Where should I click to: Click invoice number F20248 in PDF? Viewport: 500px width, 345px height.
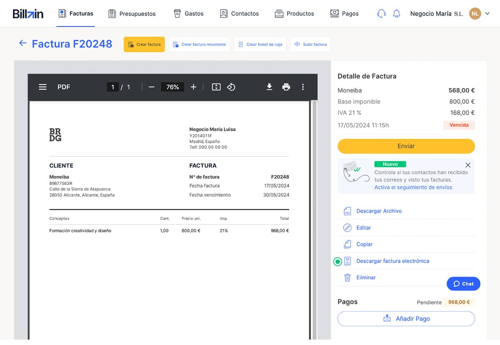[280, 177]
